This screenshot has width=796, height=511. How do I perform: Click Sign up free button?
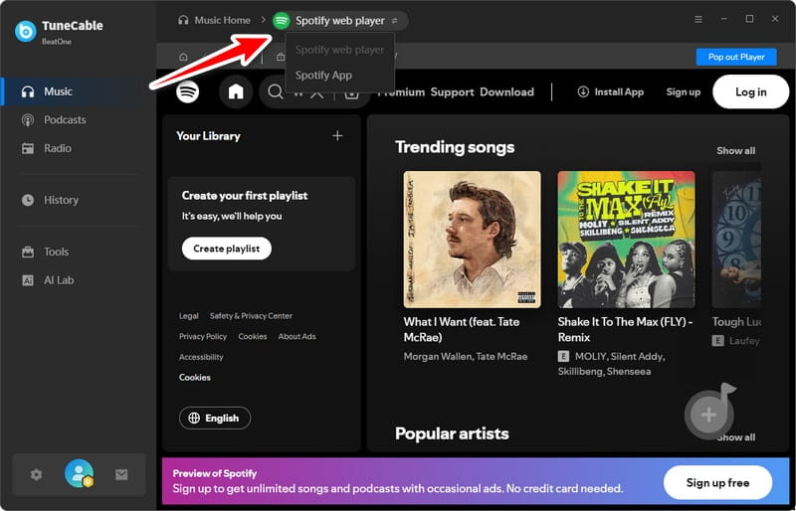[717, 482]
